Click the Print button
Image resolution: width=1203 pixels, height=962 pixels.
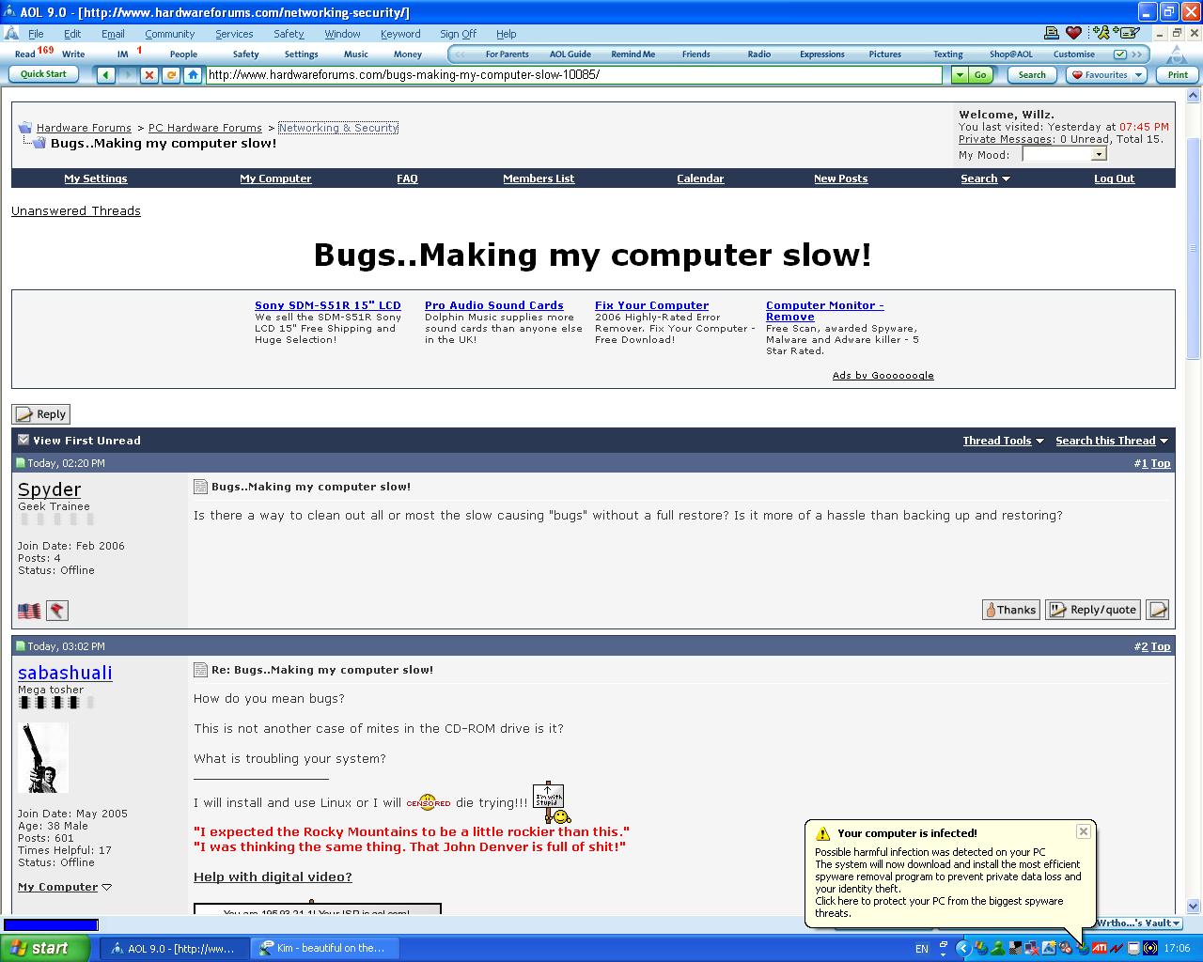tap(1178, 75)
